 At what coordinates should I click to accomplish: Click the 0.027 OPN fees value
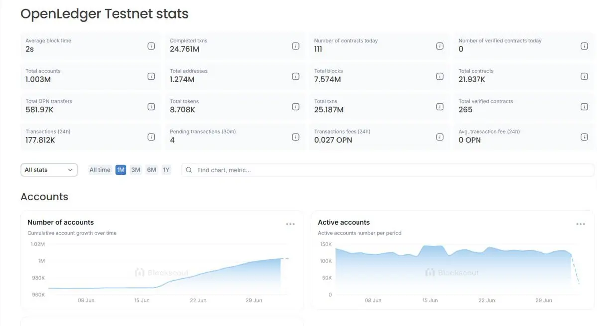[x=333, y=140]
